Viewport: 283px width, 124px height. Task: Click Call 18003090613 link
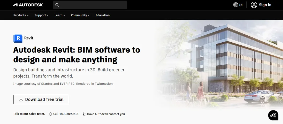pos(66,114)
